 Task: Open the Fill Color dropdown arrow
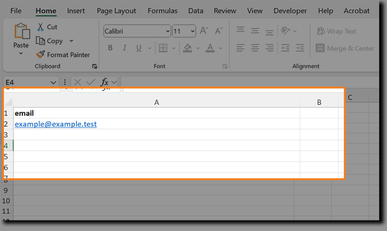[x=198, y=48]
